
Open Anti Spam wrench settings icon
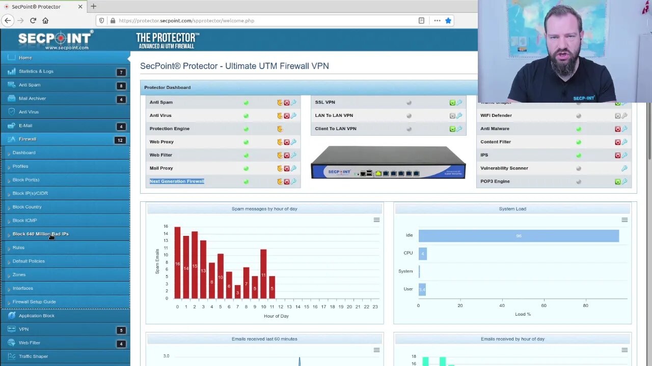293,102
